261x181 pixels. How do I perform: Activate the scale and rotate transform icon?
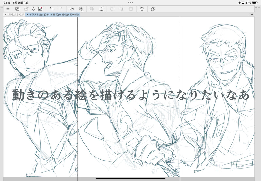pyautogui.click(x=101, y=9)
